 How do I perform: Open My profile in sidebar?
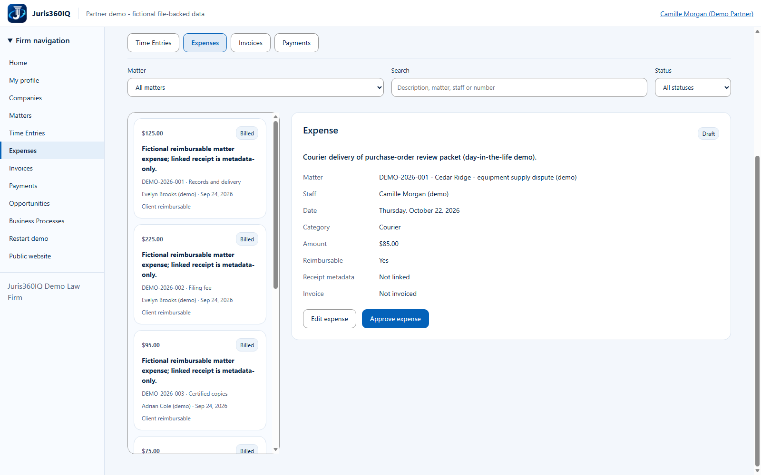[52, 80]
